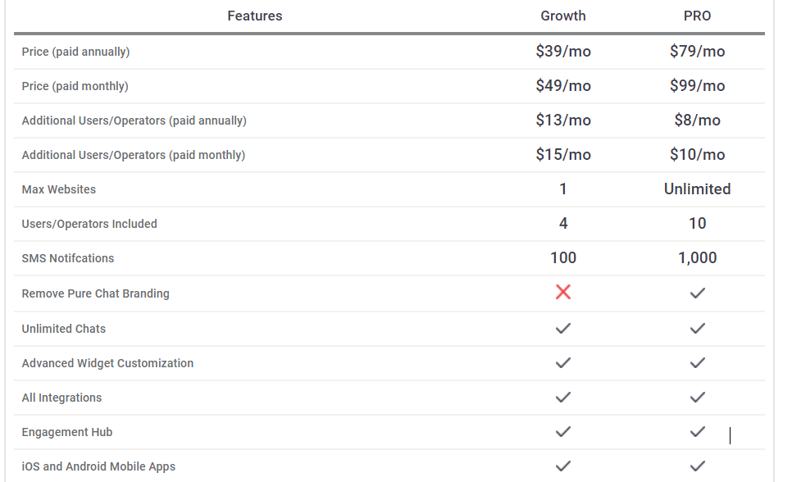This screenshot has width=792, height=482.
Task: Click the $39/mo Growth annual price
Action: tap(562, 51)
